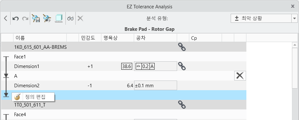The width and height of the screenshot is (299, 120).
Task: Click the gray X delete icon in the toolbar
Action: [x=80, y=19]
